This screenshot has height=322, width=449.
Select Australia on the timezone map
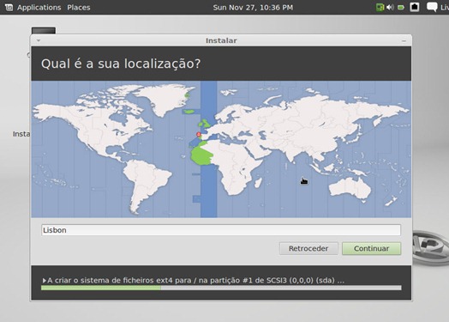point(350,189)
